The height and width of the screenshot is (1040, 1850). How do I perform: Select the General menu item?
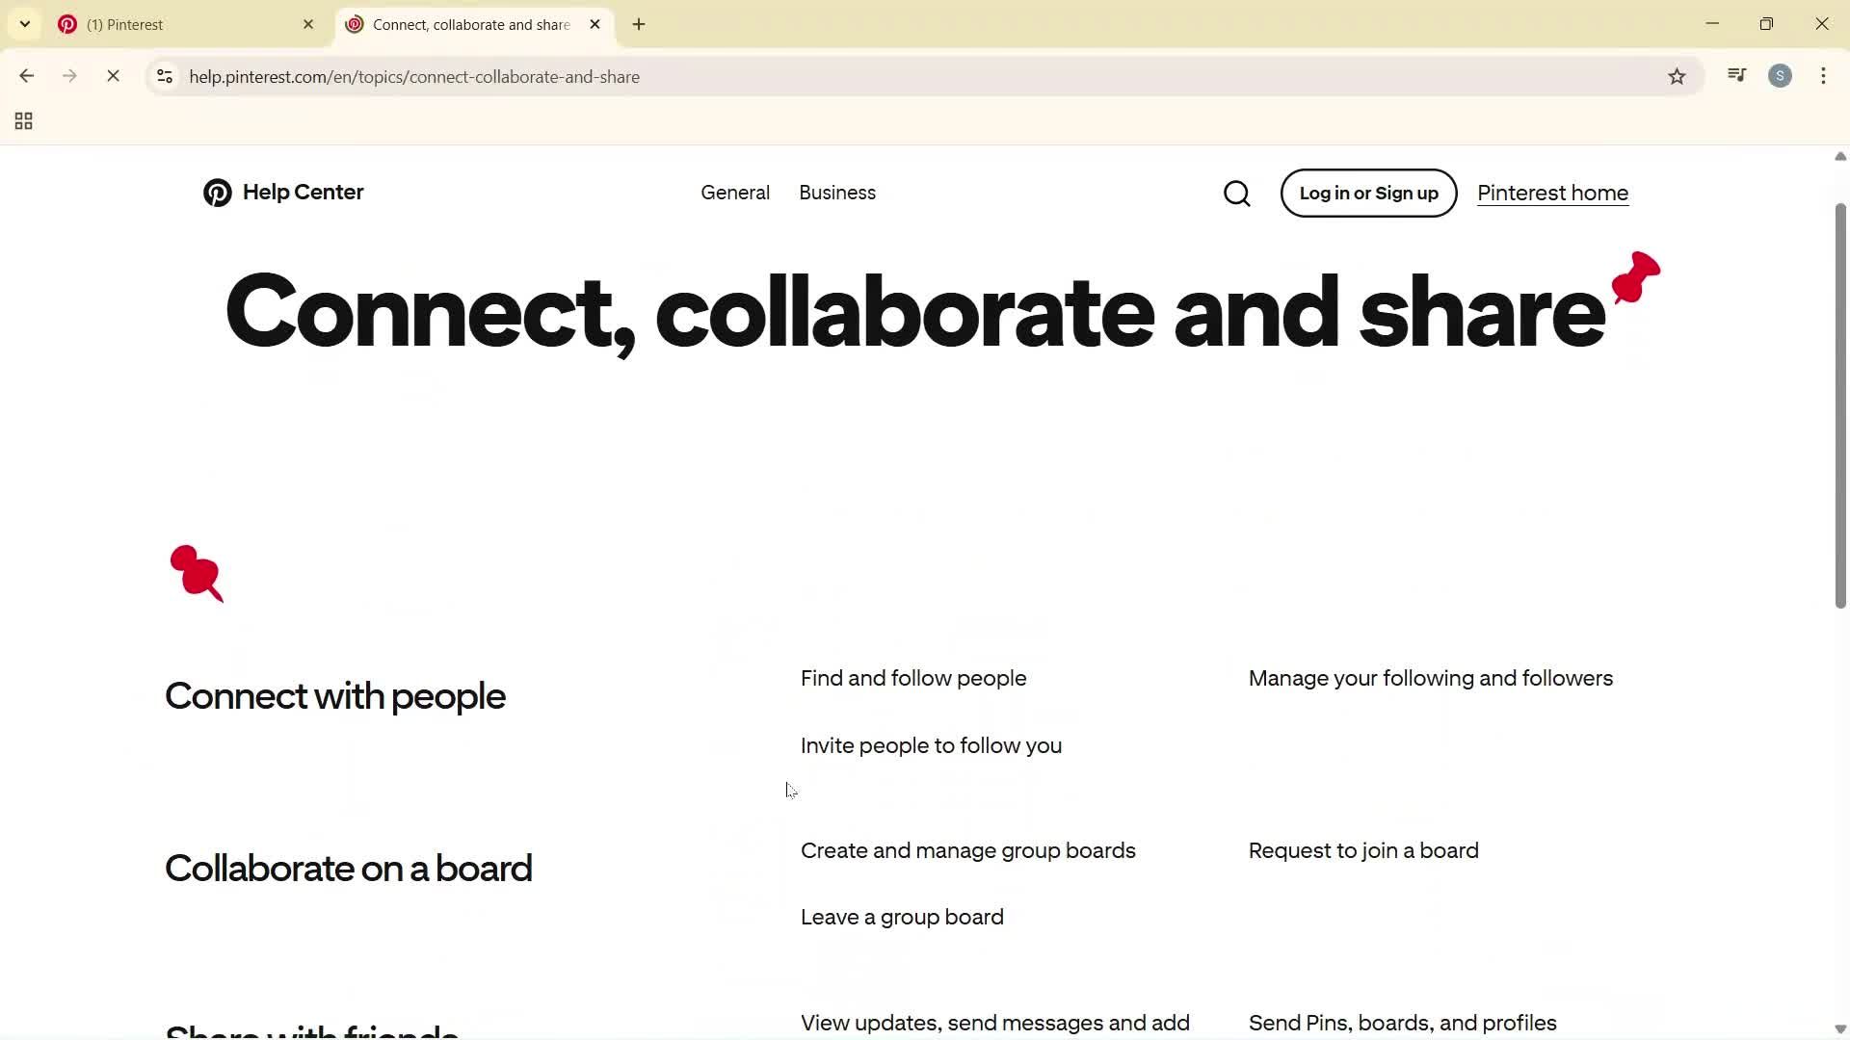pos(734,193)
